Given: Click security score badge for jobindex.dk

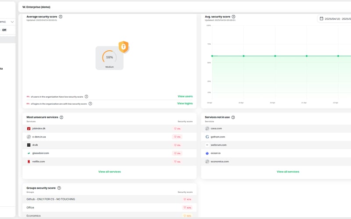Looking at the screenshot, I should click(x=177, y=129).
